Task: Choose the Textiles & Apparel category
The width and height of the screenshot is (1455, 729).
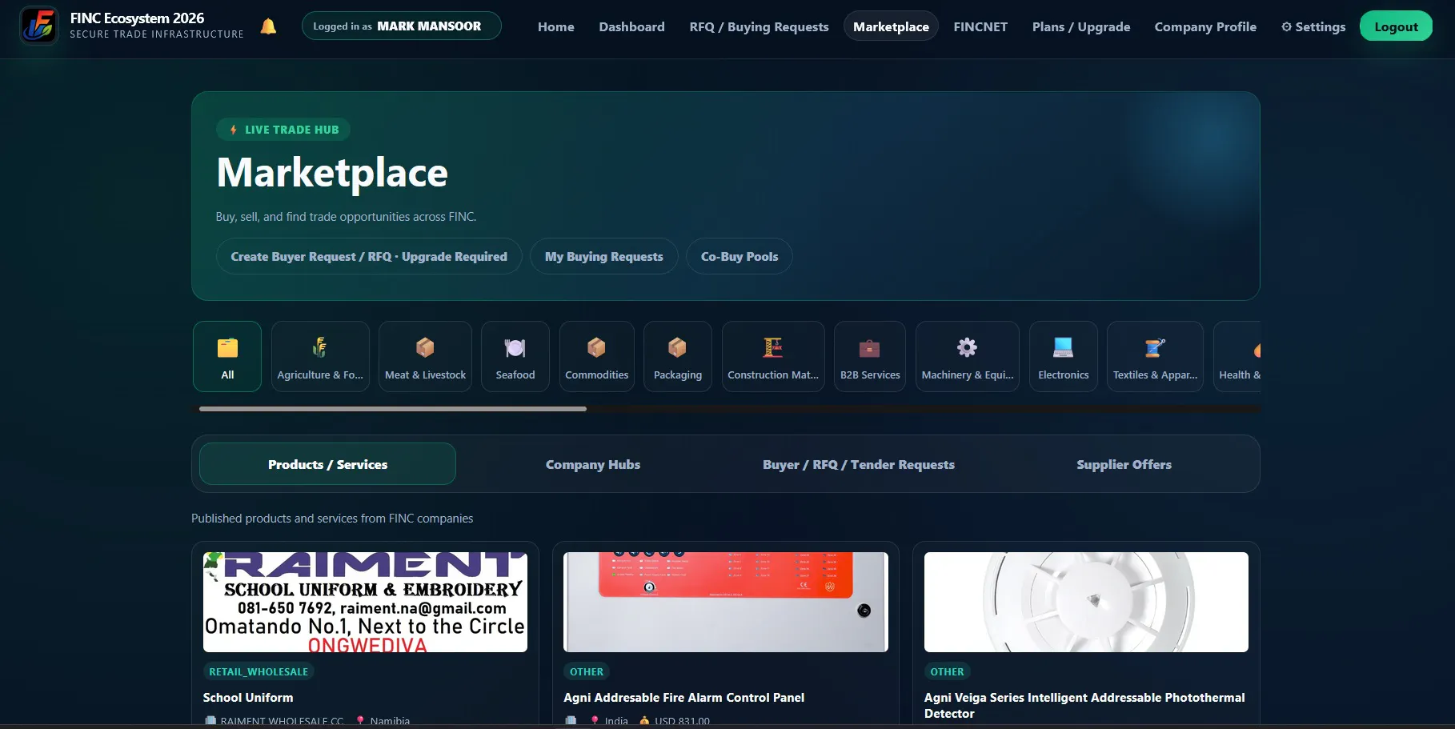Action: (x=1155, y=356)
